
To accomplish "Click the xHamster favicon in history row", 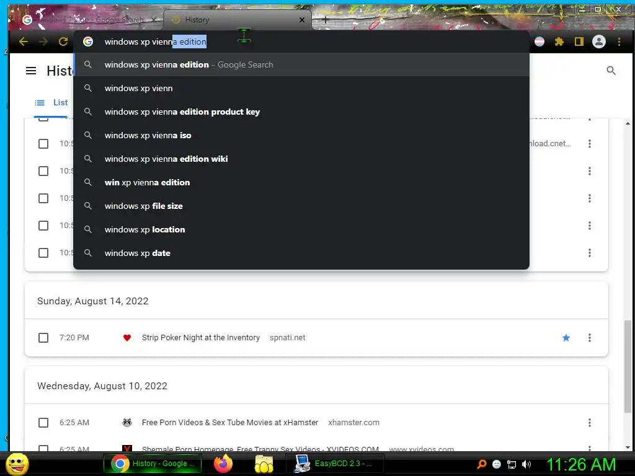I will pyautogui.click(x=127, y=423).
